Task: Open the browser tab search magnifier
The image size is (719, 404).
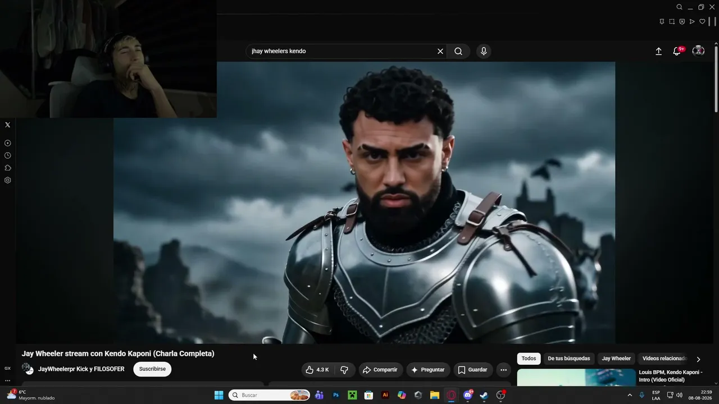Action: [x=679, y=7]
